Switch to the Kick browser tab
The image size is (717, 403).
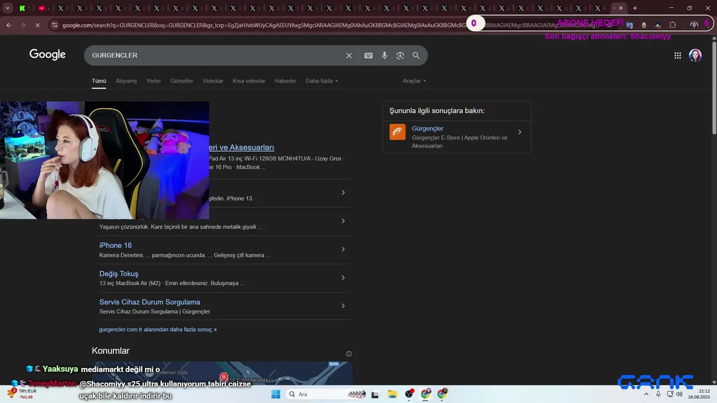pos(22,8)
